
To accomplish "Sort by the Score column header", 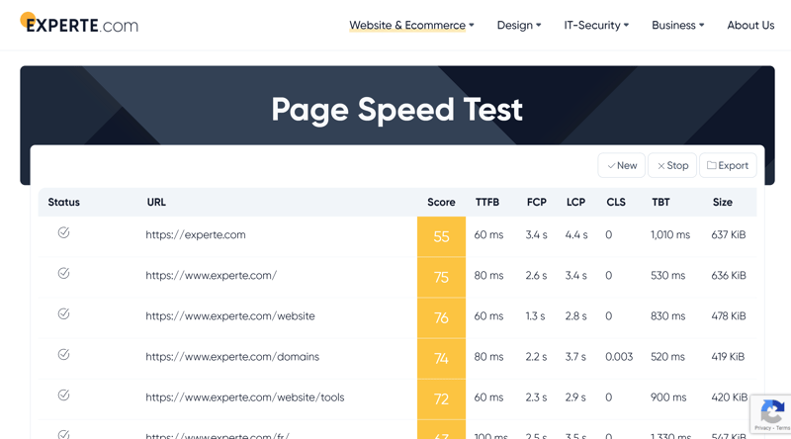I will click(441, 203).
